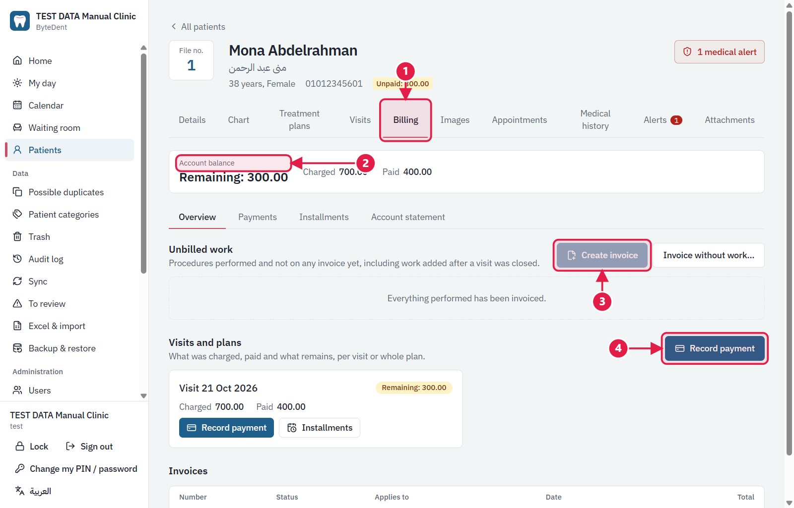The width and height of the screenshot is (794, 508).
Task: Open the Medical history tab
Action: [x=595, y=120]
